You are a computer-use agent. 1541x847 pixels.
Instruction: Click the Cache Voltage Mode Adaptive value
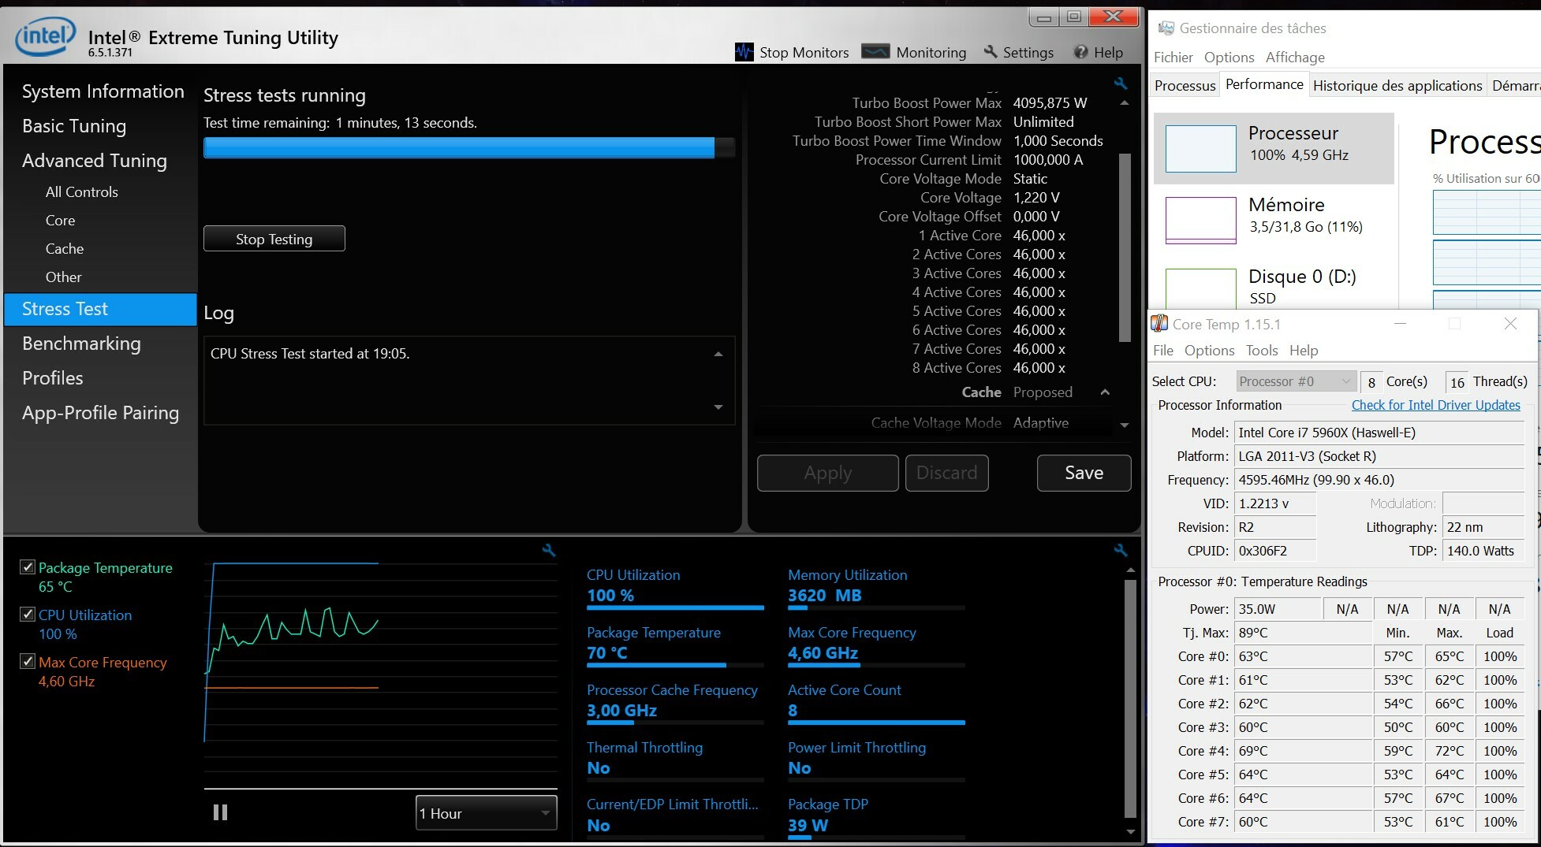pyautogui.click(x=1041, y=423)
